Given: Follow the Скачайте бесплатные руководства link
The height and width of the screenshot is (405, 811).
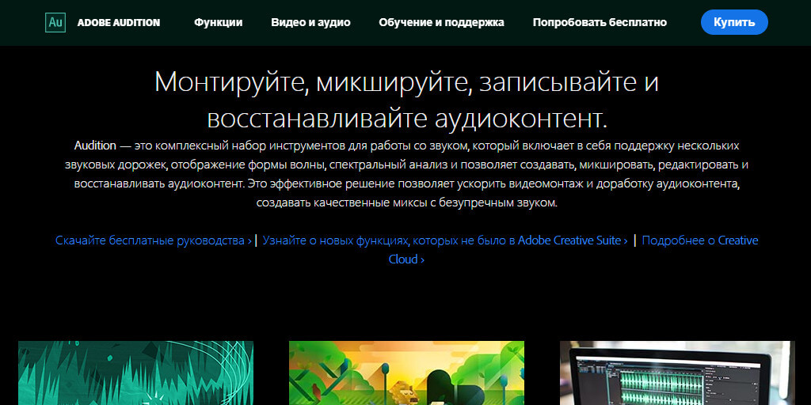Looking at the screenshot, I should pos(150,240).
